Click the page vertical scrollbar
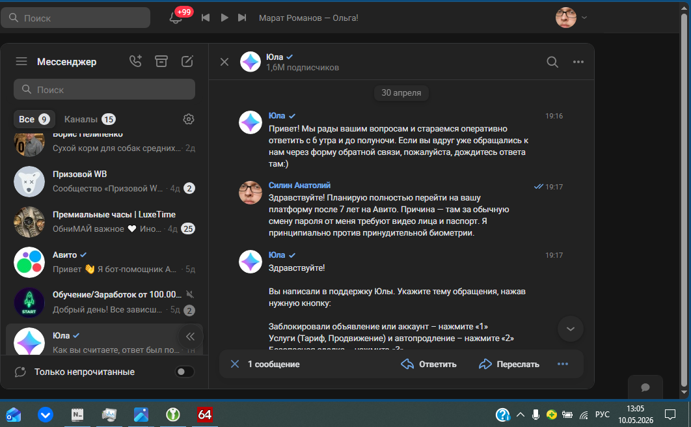The width and height of the screenshot is (691, 427). [x=684, y=200]
